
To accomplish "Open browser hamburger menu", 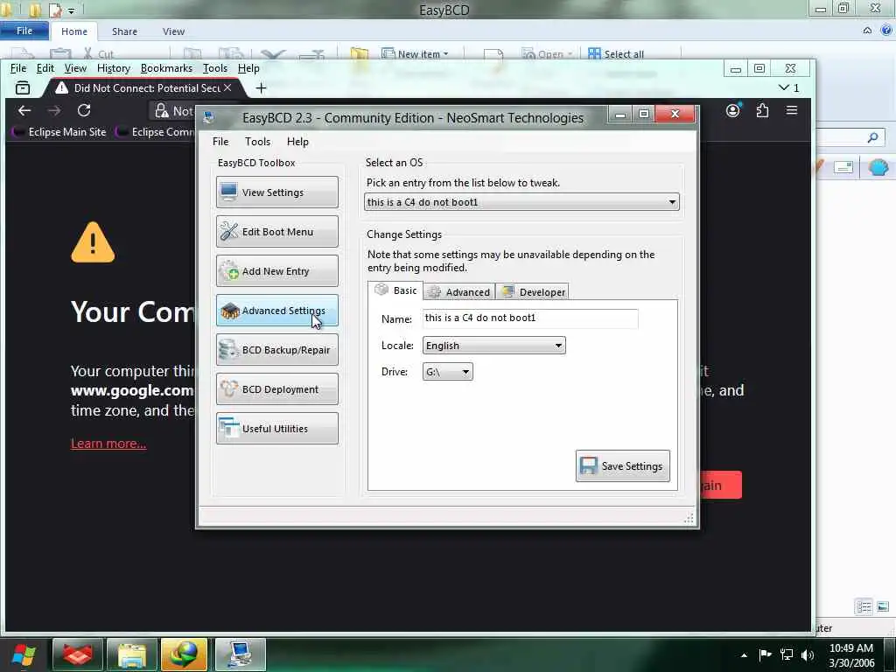I will (791, 110).
